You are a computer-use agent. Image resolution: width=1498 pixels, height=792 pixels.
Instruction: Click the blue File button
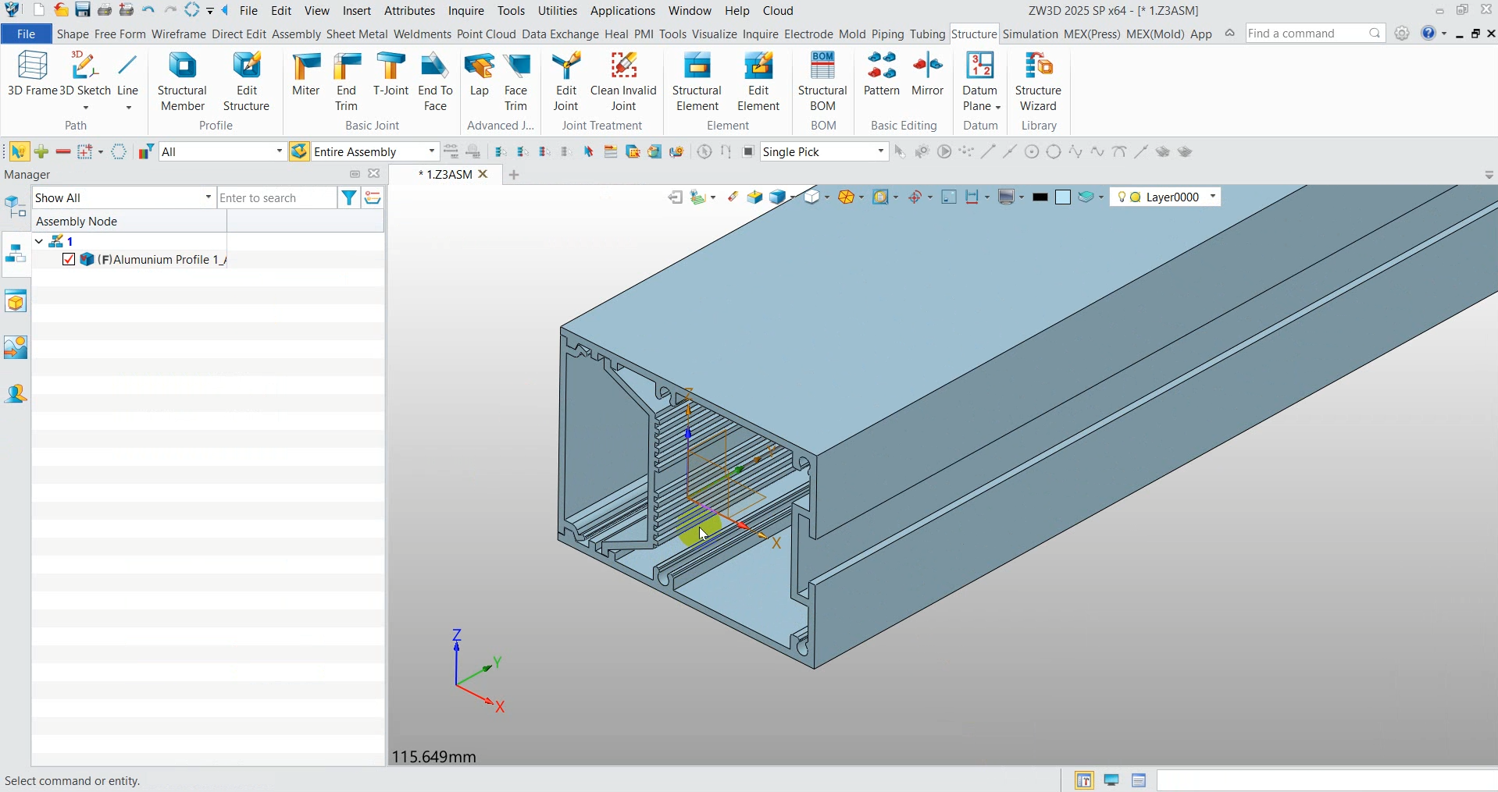coord(26,34)
